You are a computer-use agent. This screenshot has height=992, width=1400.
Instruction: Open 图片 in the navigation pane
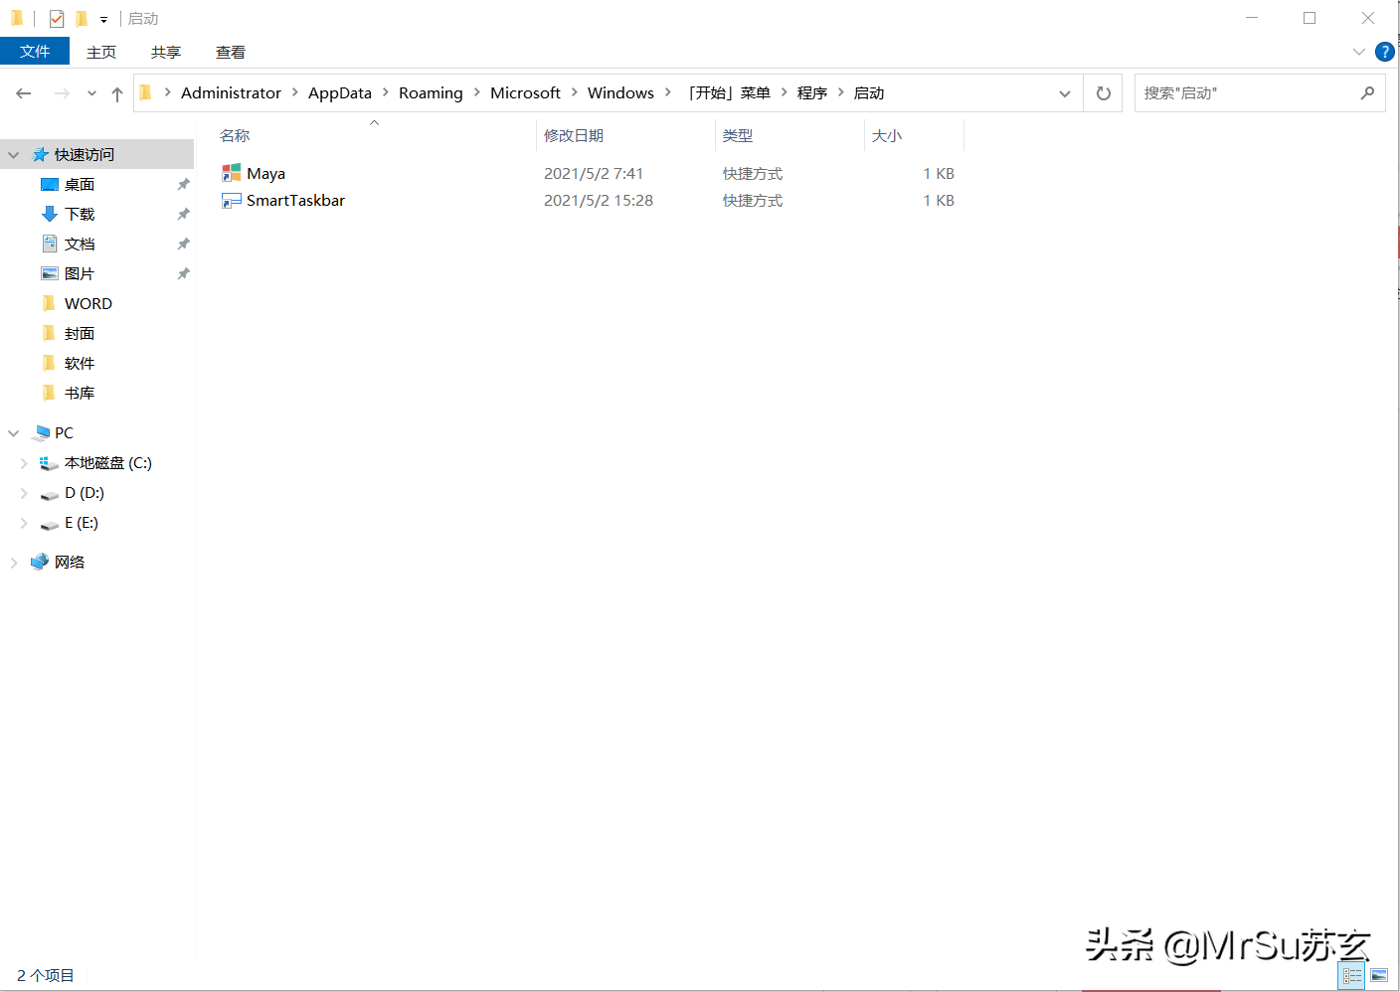(80, 273)
